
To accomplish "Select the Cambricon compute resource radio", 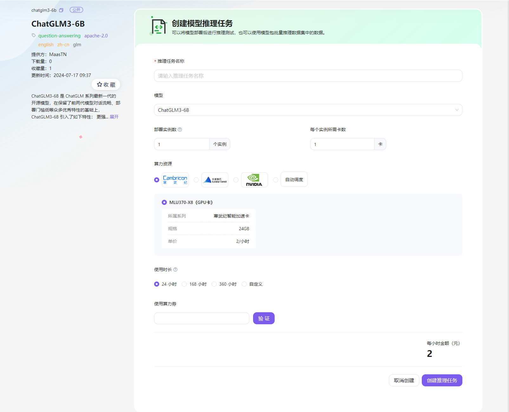I will 157,180.
